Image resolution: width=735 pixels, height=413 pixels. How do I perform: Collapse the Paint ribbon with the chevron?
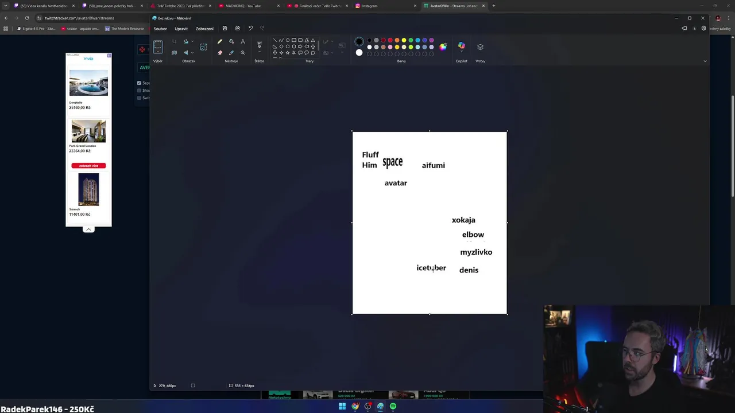click(705, 61)
